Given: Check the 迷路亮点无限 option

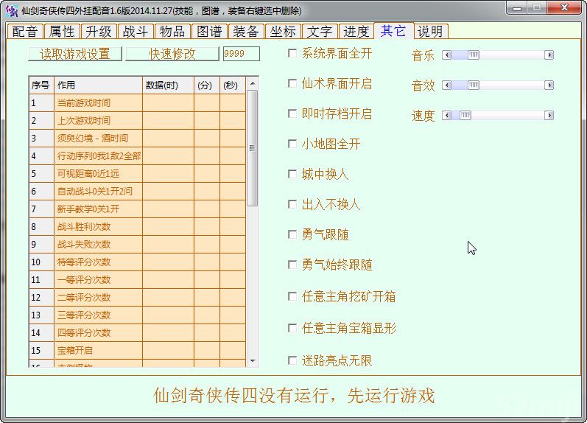Looking at the screenshot, I should coord(292,360).
